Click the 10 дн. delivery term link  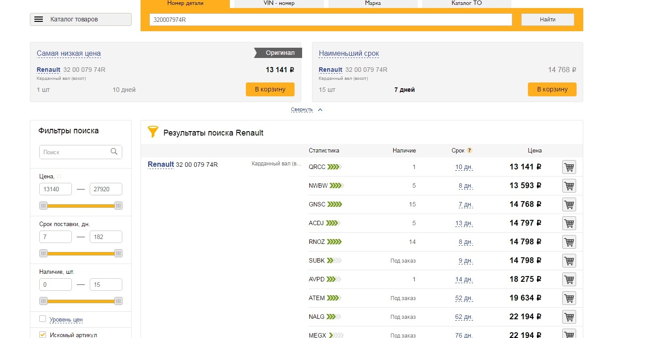pos(464,167)
